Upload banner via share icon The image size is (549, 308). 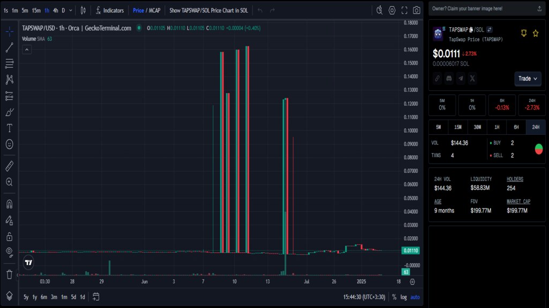pyautogui.click(x=539, y=9)
